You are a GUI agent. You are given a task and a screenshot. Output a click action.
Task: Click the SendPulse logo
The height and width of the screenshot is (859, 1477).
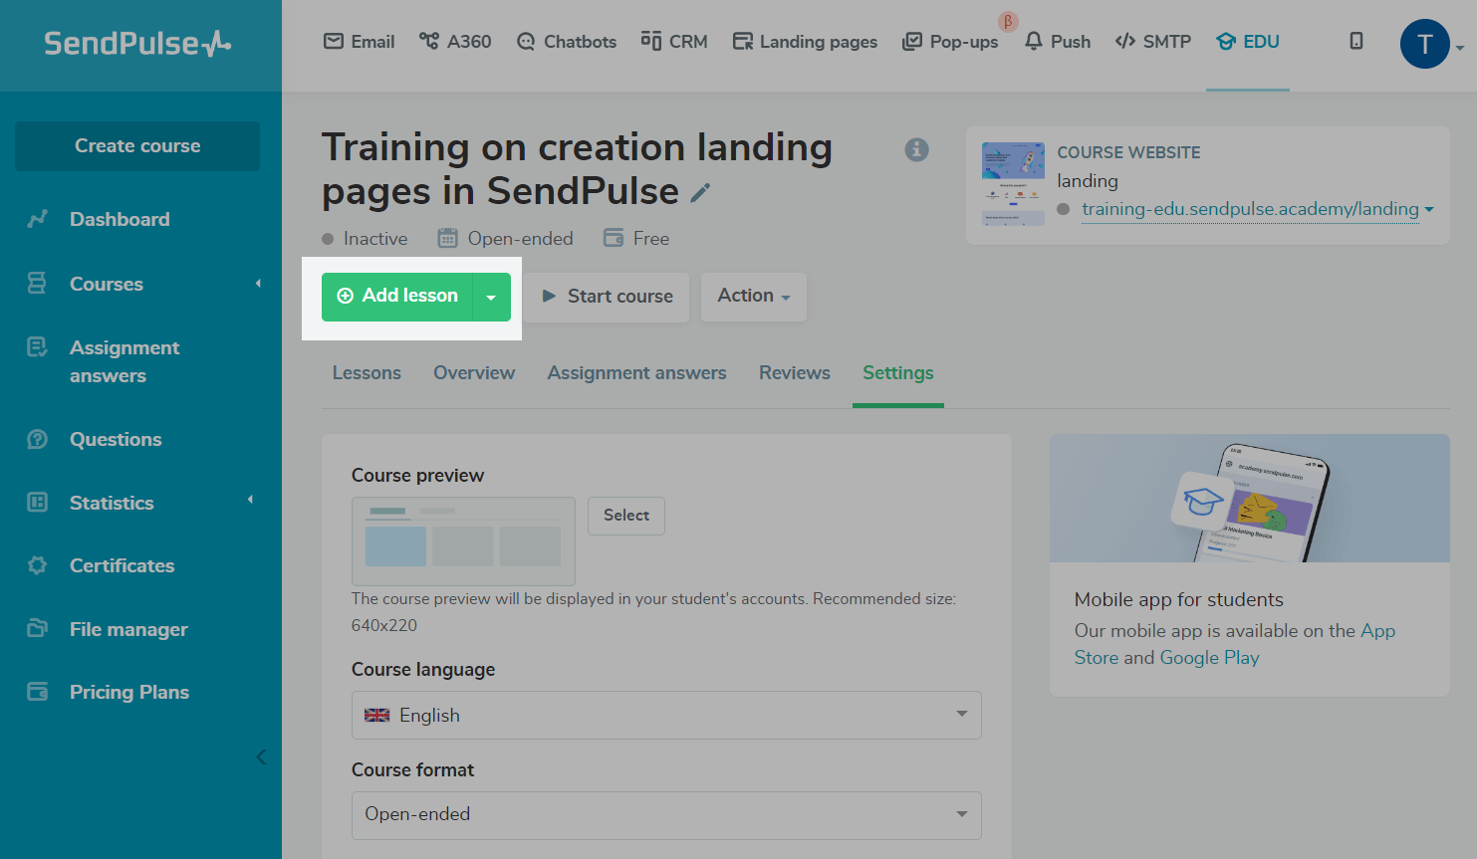137,44
